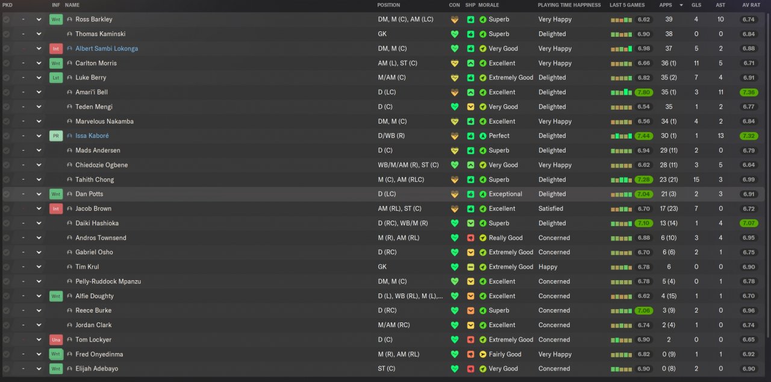Click the vertical scrollbar beside the player list
771x382 pixels.
[768, 175]
